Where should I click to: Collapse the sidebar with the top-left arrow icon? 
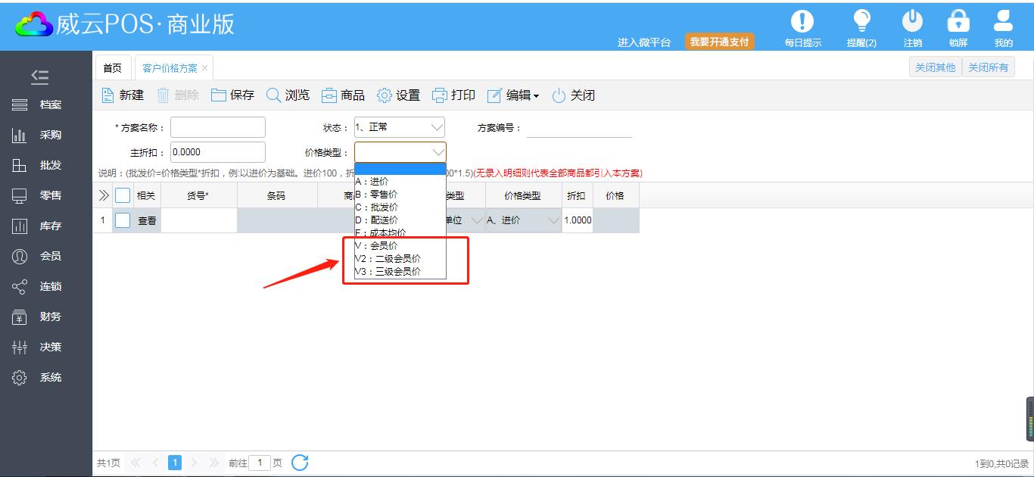39,76
